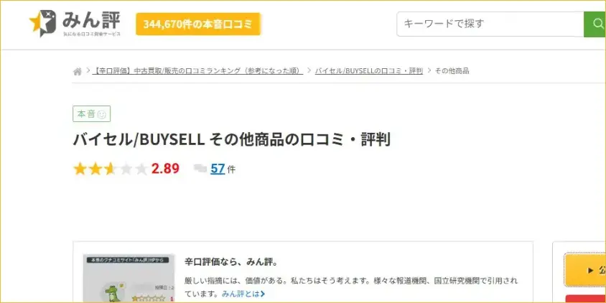This screenshot has width=606, height=303.
Task: Click the green search magnifier button
Action: pos(595,24)
